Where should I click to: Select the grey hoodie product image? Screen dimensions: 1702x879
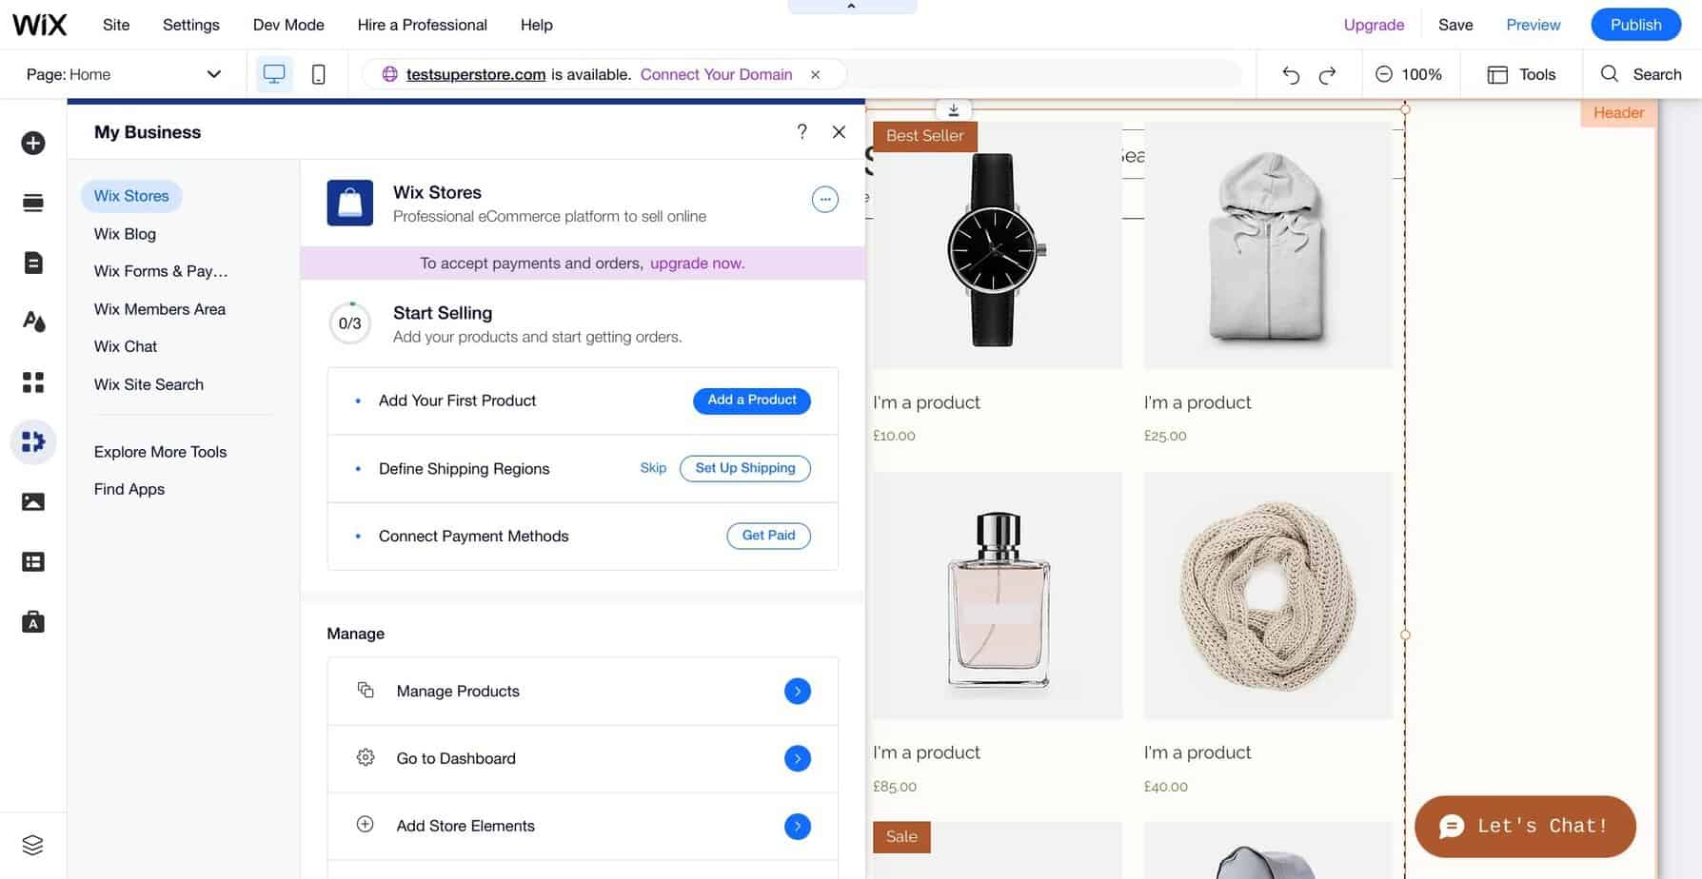pos(1268,245)
